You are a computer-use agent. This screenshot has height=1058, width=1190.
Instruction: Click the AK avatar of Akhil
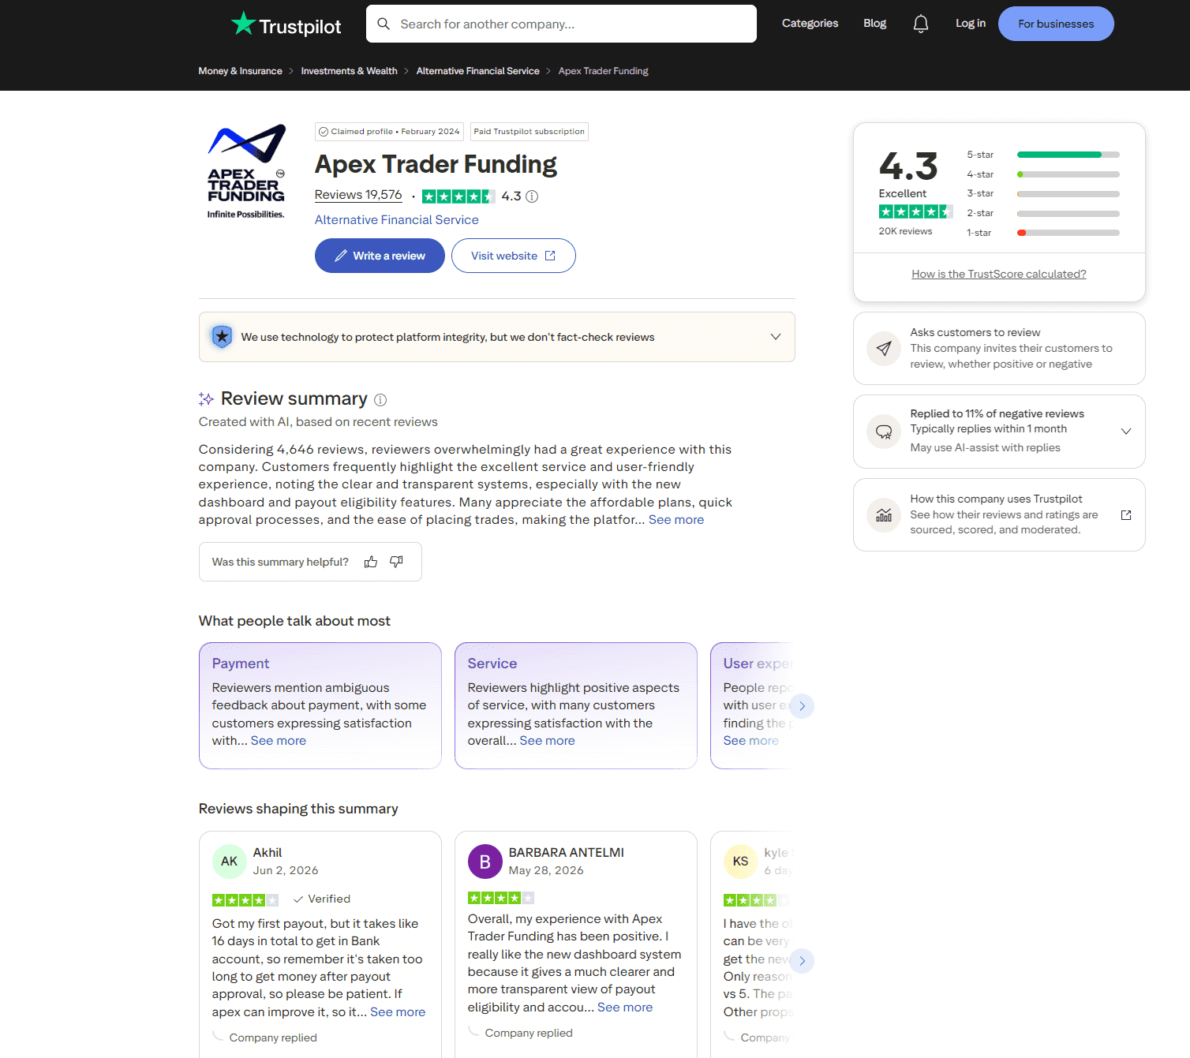point(230,861)
